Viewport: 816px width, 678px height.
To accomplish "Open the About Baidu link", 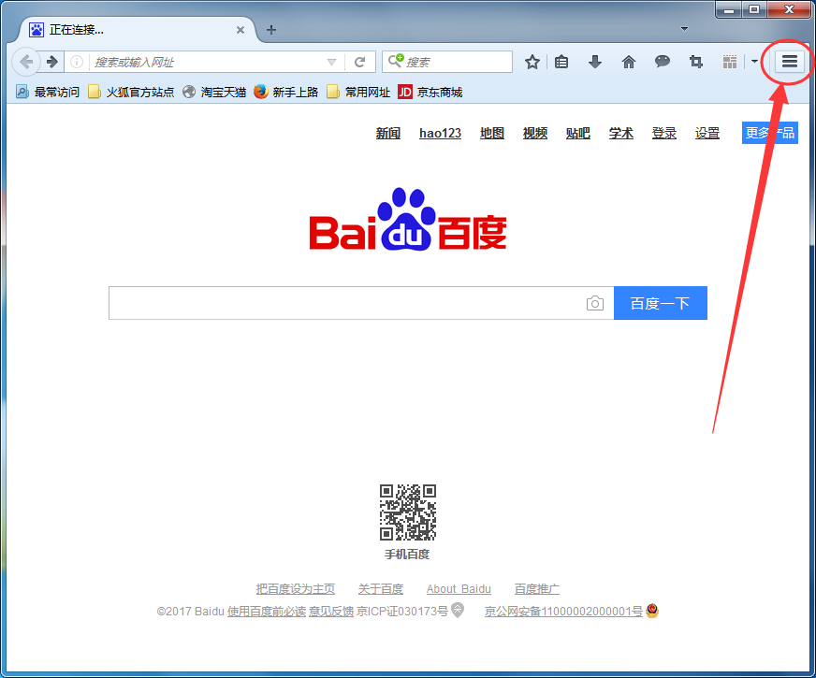I will coord(459,589).
